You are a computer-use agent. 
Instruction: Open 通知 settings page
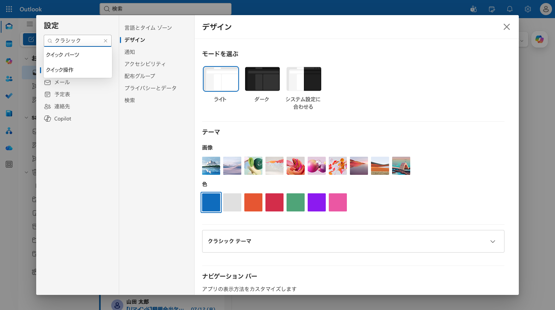point(130,52)
